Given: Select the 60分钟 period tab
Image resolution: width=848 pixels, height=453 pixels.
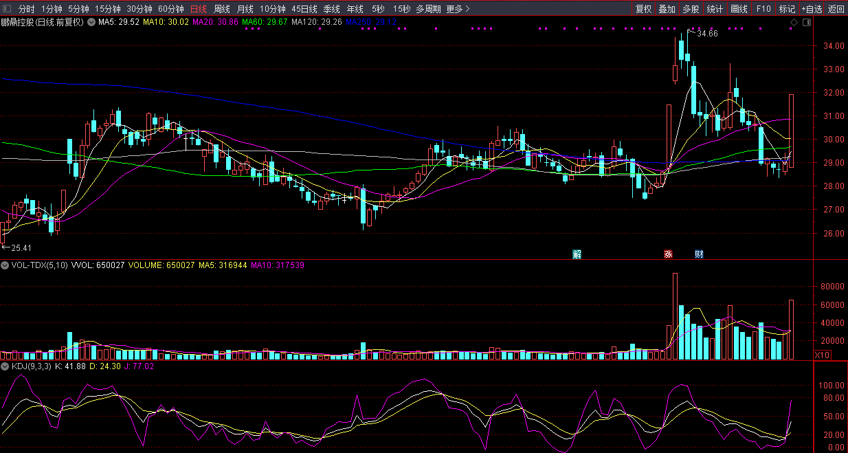Looking at the screenshot, I should tap(170, 9).
